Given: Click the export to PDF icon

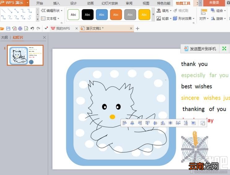Looking at the screenshot, I should click(x=14, y=28).
